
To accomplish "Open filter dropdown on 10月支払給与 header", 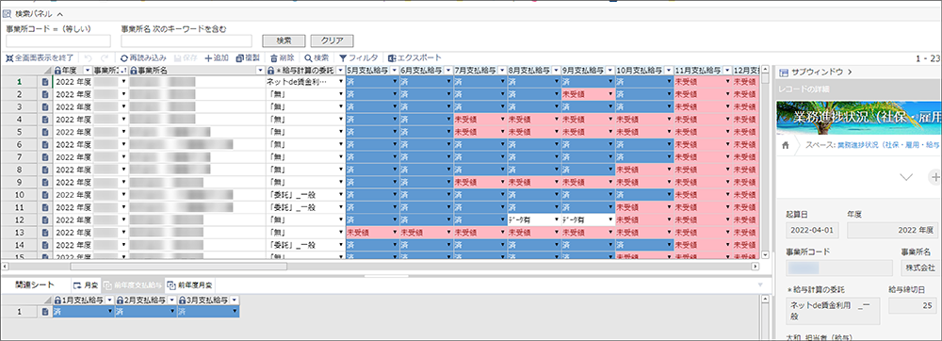I will [x=668, y=71].
